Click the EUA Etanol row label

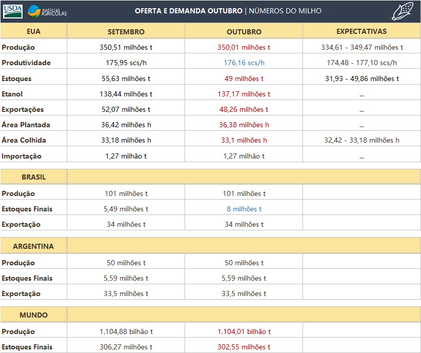coord(12,94)
